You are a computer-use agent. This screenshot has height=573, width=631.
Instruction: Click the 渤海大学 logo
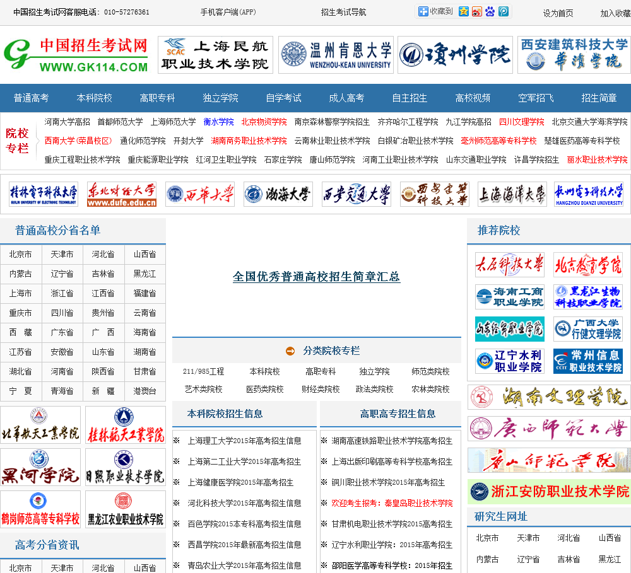[x=278, y=194]
